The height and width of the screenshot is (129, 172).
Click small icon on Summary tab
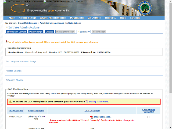78,32
